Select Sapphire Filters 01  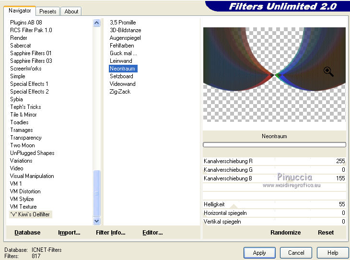31,53
